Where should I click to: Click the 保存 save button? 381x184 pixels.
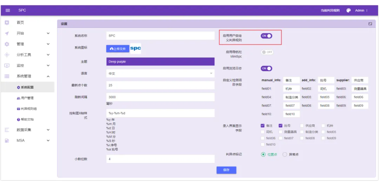coord(226,170)
